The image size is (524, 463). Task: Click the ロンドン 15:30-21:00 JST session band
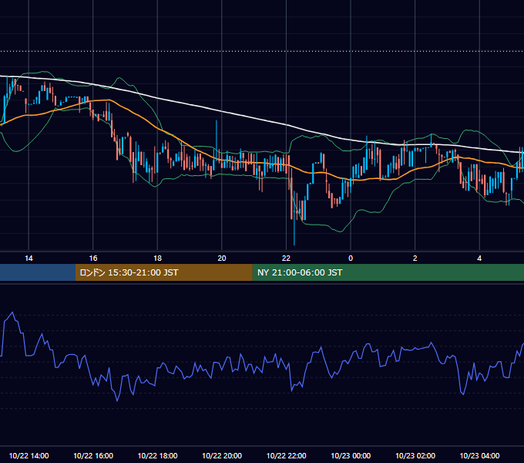(x=163, y=272)
